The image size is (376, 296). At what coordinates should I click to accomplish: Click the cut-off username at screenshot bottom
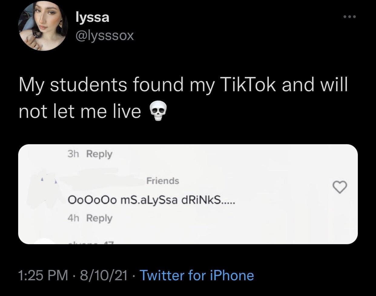[x=91, y=242]
